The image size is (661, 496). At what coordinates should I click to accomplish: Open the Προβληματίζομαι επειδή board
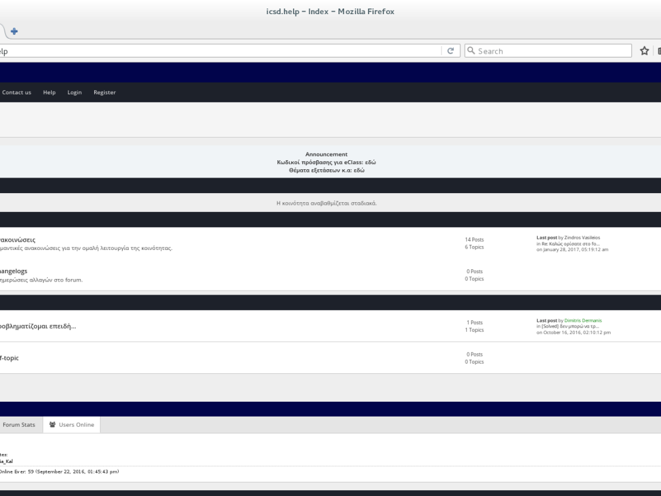point(37,326)
